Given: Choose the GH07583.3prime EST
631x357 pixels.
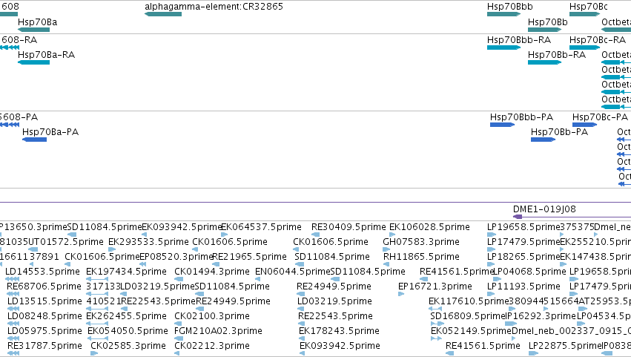Looking at the screenshot, I should pyautogui.click(x=386, y=249).
